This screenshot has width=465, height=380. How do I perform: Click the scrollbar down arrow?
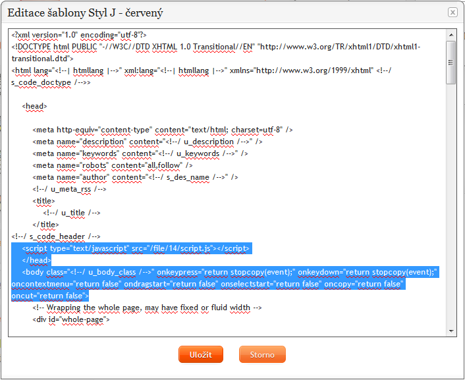coord(451,331)
